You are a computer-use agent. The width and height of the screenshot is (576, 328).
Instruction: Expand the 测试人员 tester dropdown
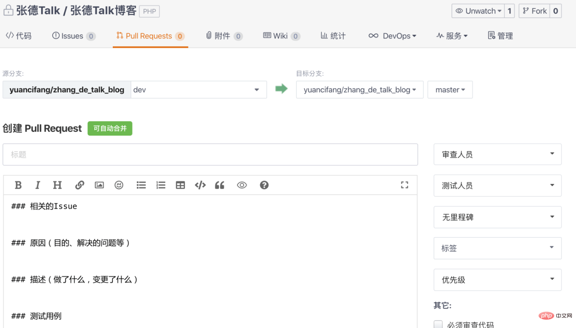click(x=498, y=186)
